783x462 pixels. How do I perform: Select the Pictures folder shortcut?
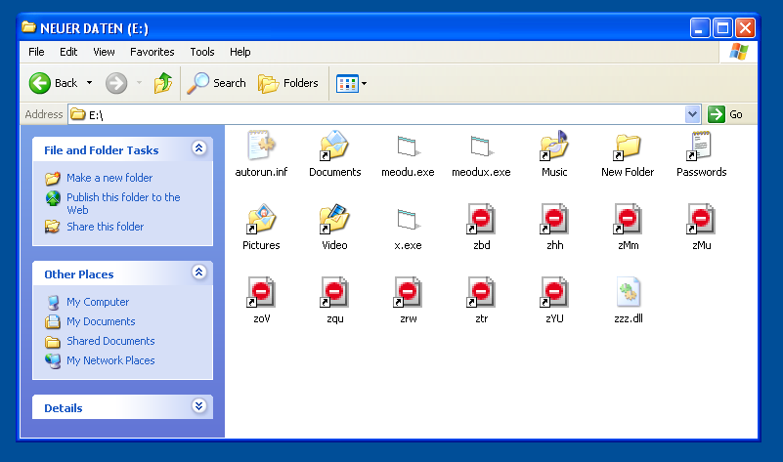pyautogui.click(x=261, y=220)
